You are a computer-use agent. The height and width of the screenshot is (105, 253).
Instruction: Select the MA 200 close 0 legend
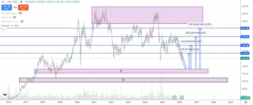tap(9, 13)
